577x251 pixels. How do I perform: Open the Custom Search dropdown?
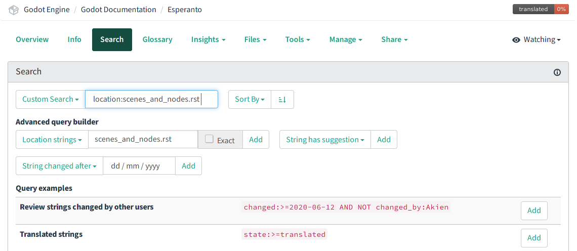pyautogui.click(x=51, y=99)
